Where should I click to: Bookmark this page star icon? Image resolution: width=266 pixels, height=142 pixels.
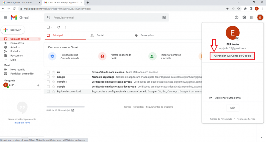coord(238,9)
